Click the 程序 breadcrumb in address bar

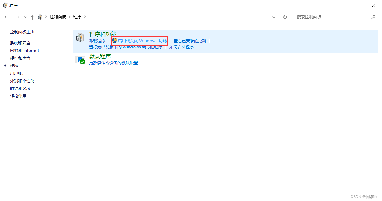(x=77, y=17)
